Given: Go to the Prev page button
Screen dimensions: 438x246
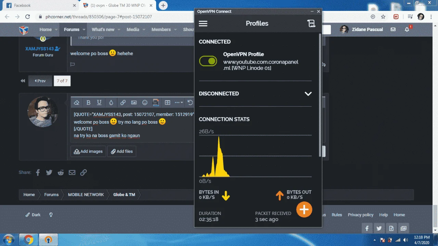Looking at the screenshot, I should (40, 81).
